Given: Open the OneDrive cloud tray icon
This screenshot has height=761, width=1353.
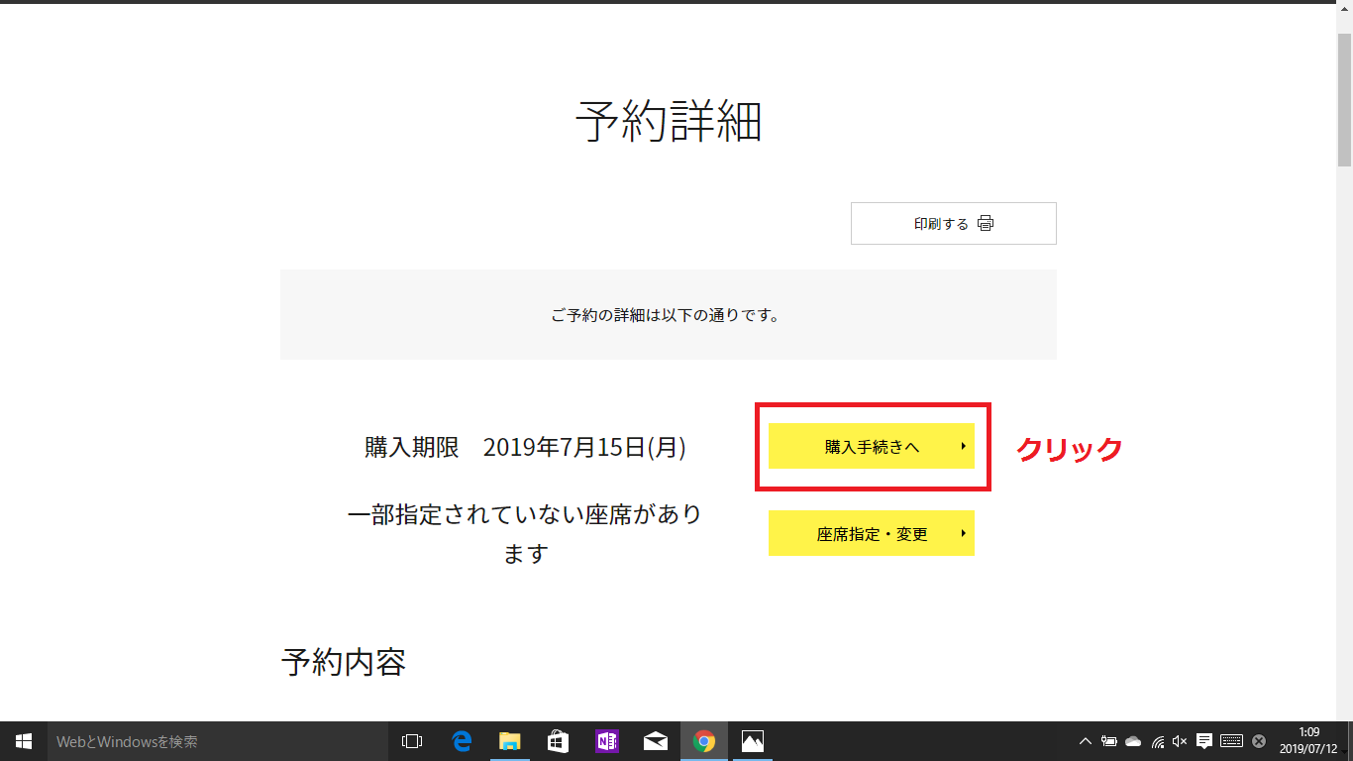Looking at the screenshot, I should click(x=1133, y=741).
